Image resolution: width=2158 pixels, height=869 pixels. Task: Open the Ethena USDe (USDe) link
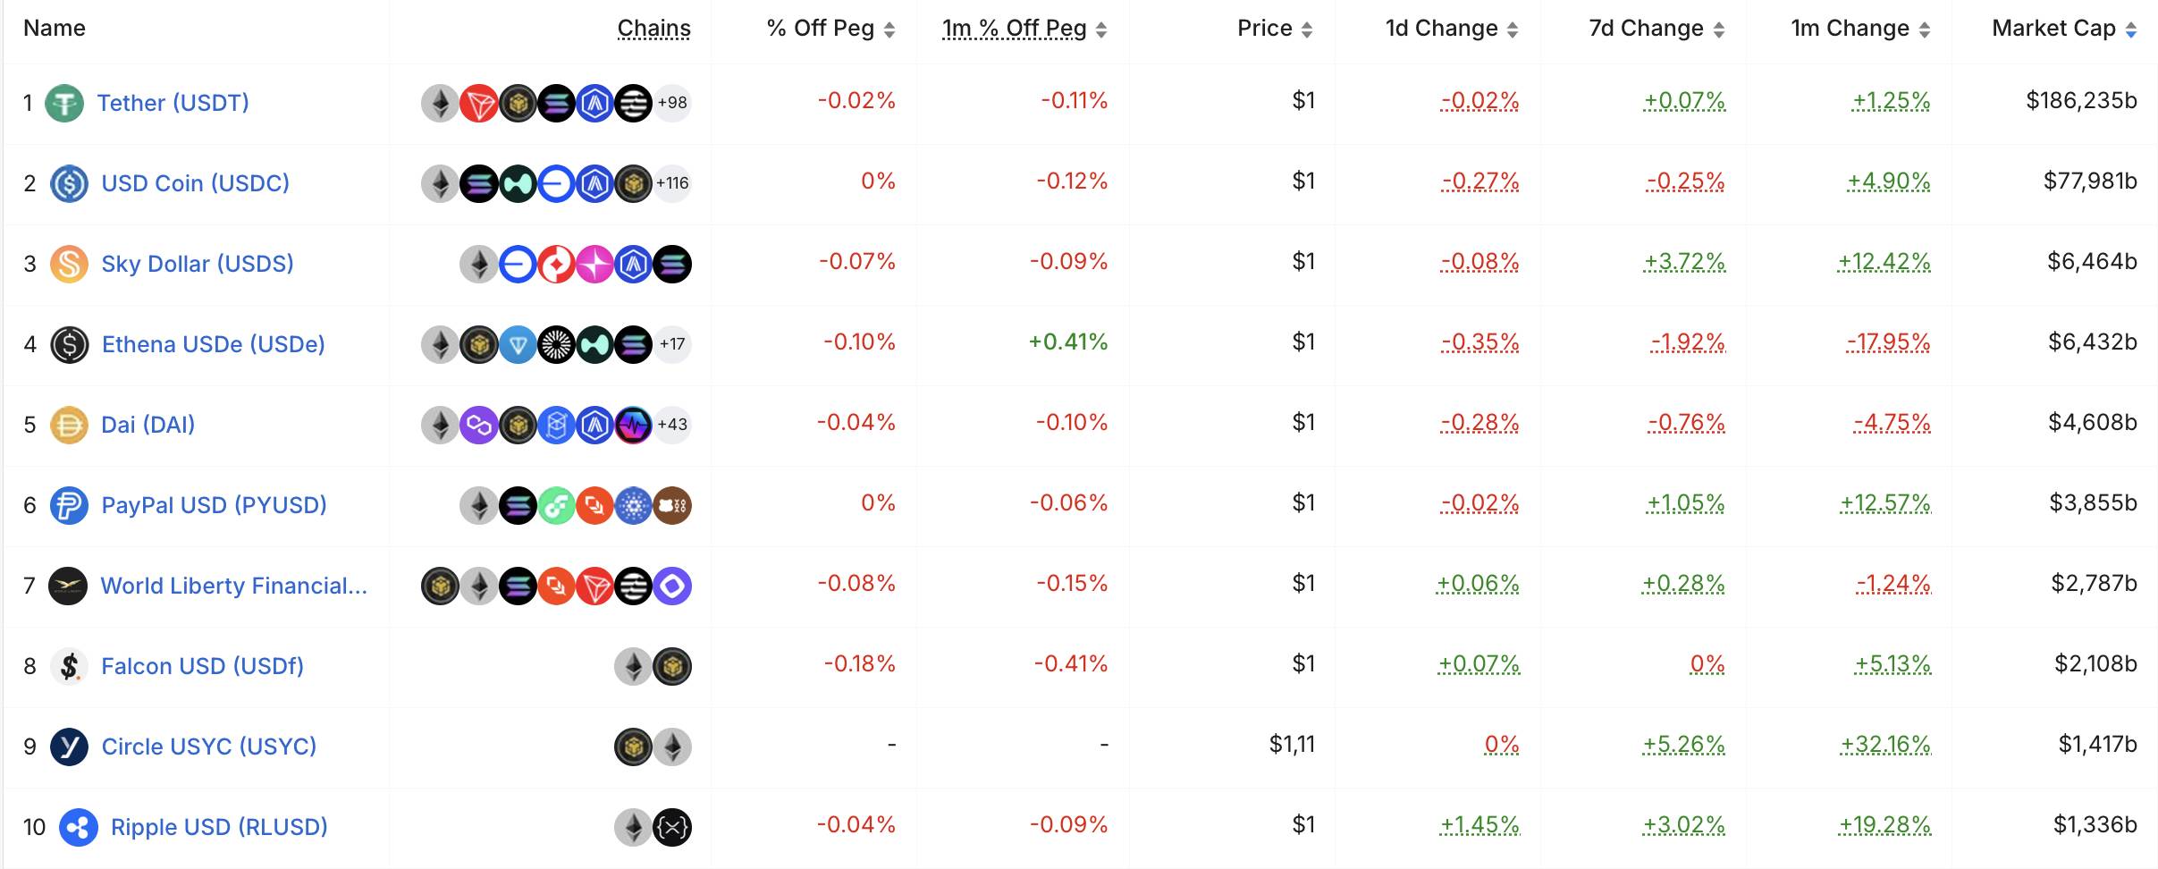(x=213, y=344)
